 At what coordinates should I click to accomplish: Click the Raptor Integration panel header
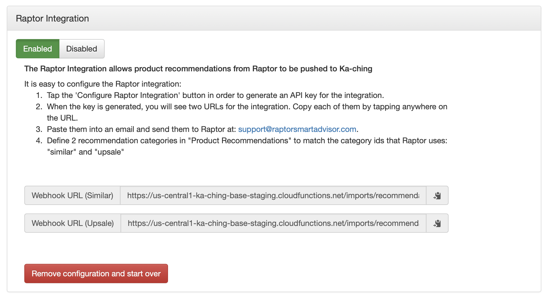click(52, 18)
